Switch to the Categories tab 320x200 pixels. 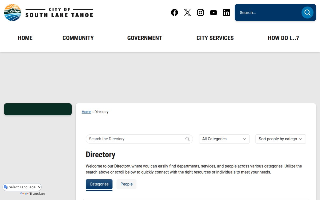point(99,184)
